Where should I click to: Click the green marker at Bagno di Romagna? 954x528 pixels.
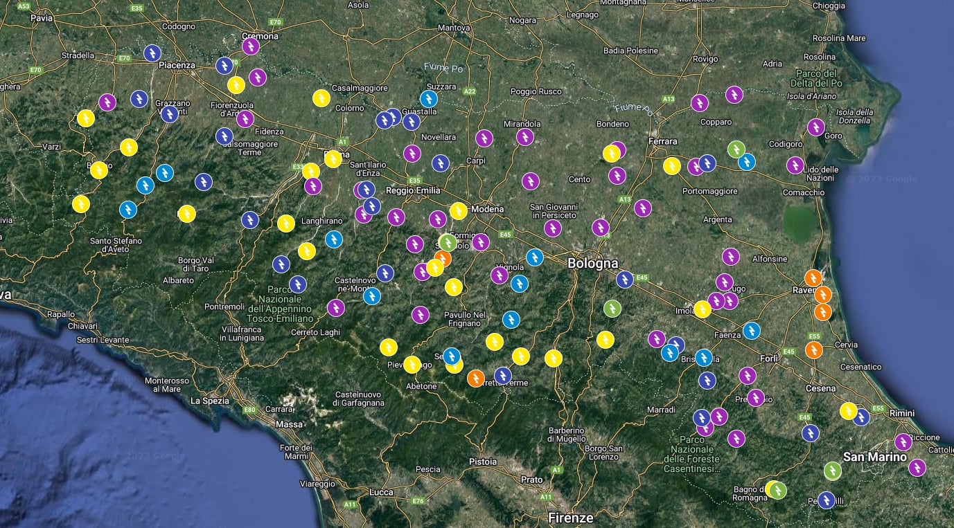tap(778, 491)
